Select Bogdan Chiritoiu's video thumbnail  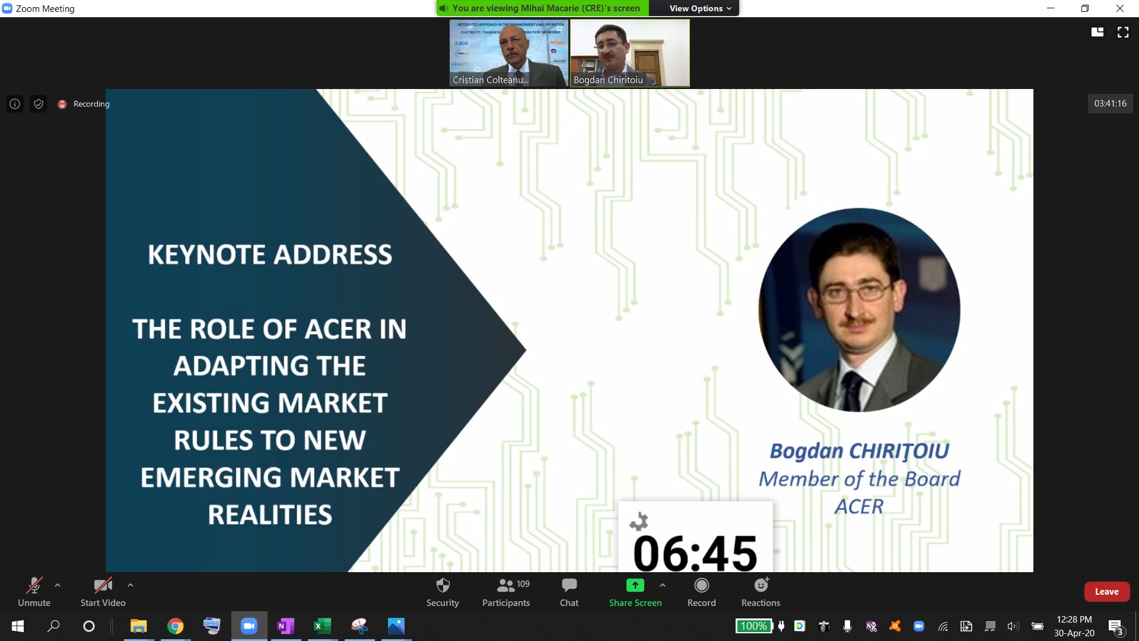pos(630,53)
